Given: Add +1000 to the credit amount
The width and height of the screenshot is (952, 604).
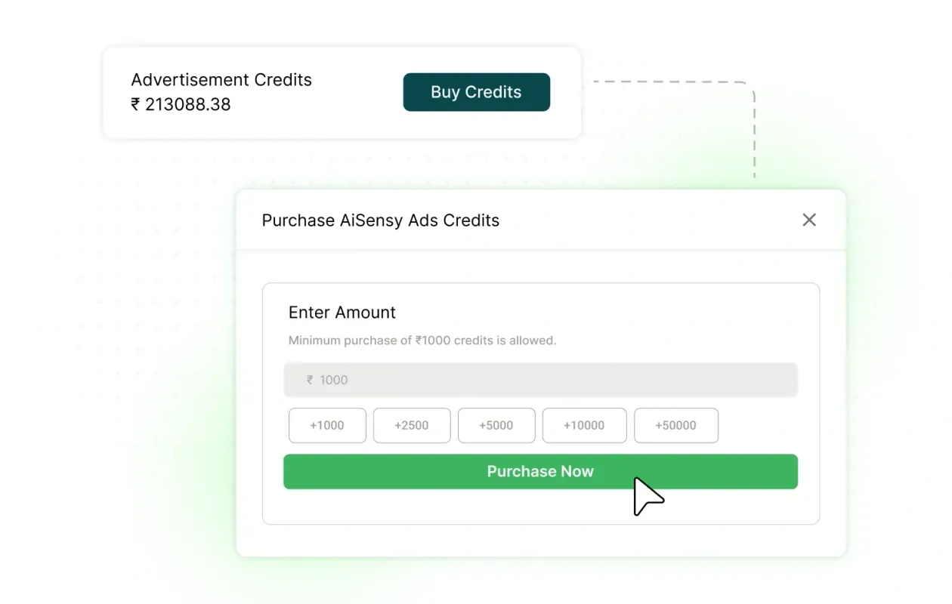Looking at the screenshot, I should pos(327,425).
